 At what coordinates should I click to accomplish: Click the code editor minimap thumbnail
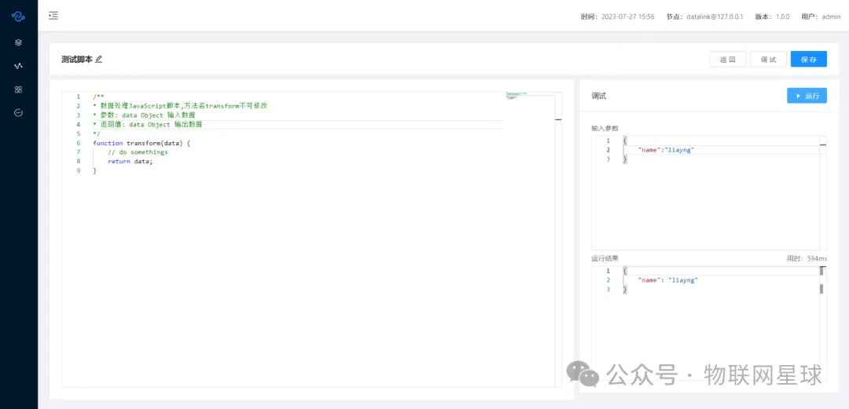tap(517, 96)
